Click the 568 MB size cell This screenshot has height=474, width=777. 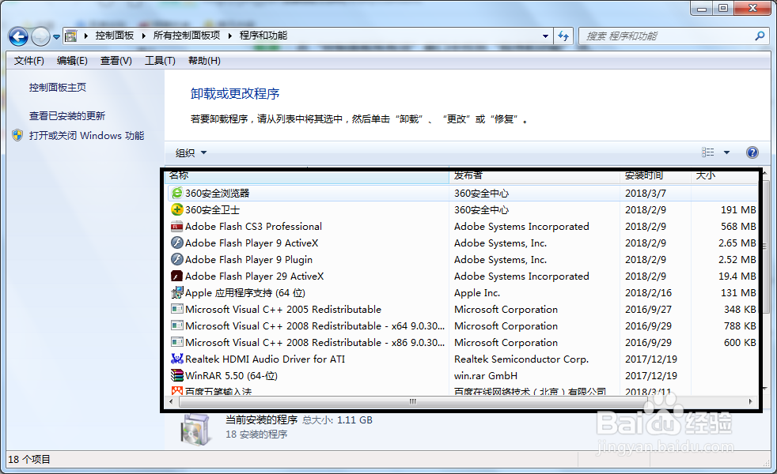tap(738, 227)
